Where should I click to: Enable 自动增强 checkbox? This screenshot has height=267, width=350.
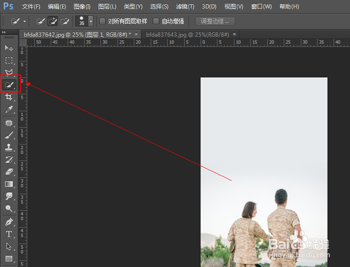tap(156, 22)
